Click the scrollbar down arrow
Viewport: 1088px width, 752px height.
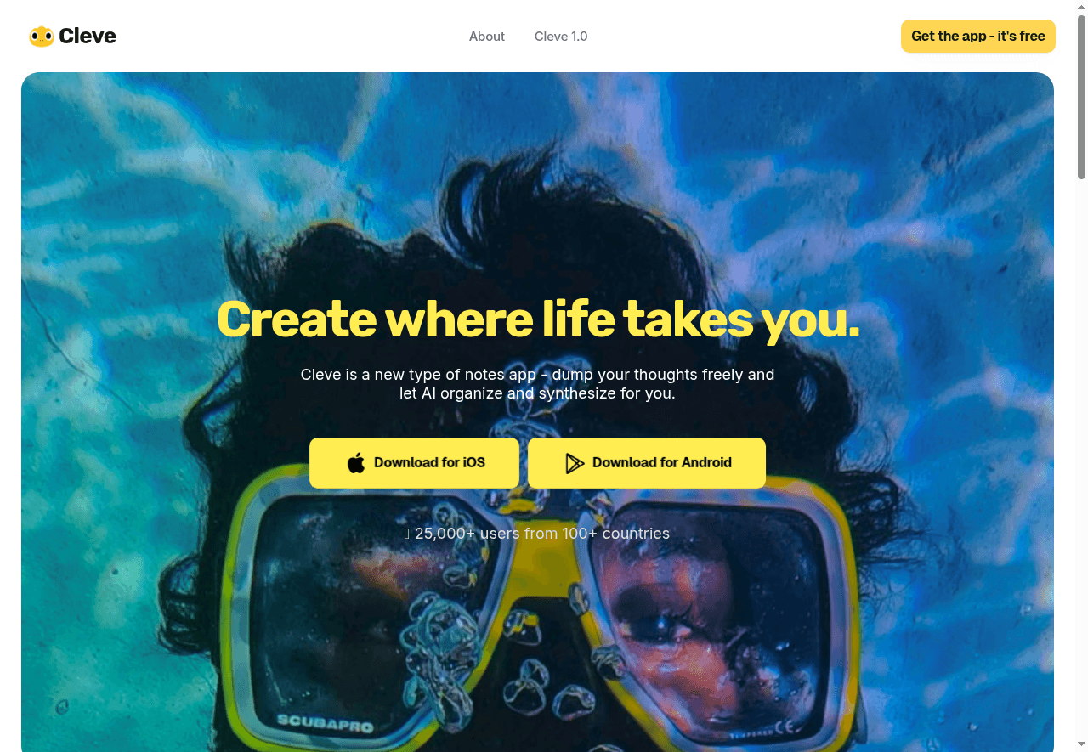point(1081,746)
